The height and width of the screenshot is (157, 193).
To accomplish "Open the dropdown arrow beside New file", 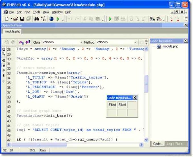I will [11, 19].
